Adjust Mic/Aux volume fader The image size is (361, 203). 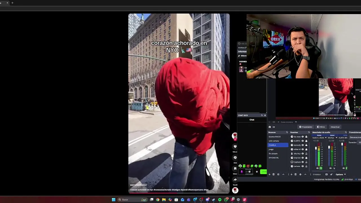coord(329,147)
